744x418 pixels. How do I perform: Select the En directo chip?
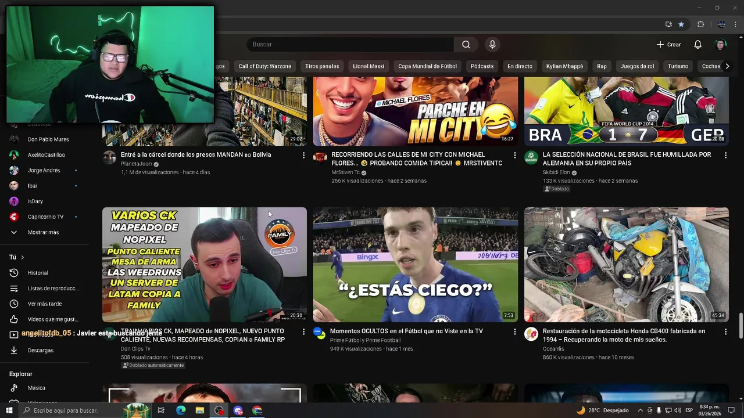click(520, 66)
